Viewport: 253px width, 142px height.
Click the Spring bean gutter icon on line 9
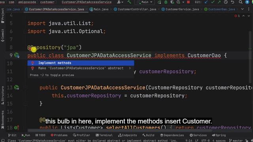tap(17, 55)
